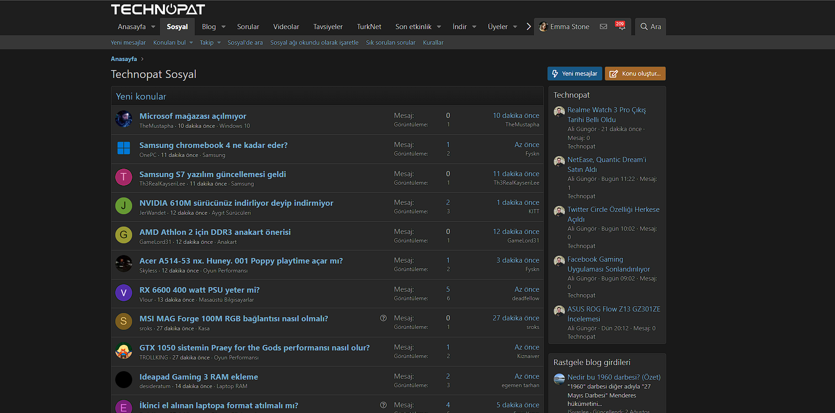The image size is (835, 413).
Task: Click the olive G avatar of GameLord31
Action: (124, 235)
